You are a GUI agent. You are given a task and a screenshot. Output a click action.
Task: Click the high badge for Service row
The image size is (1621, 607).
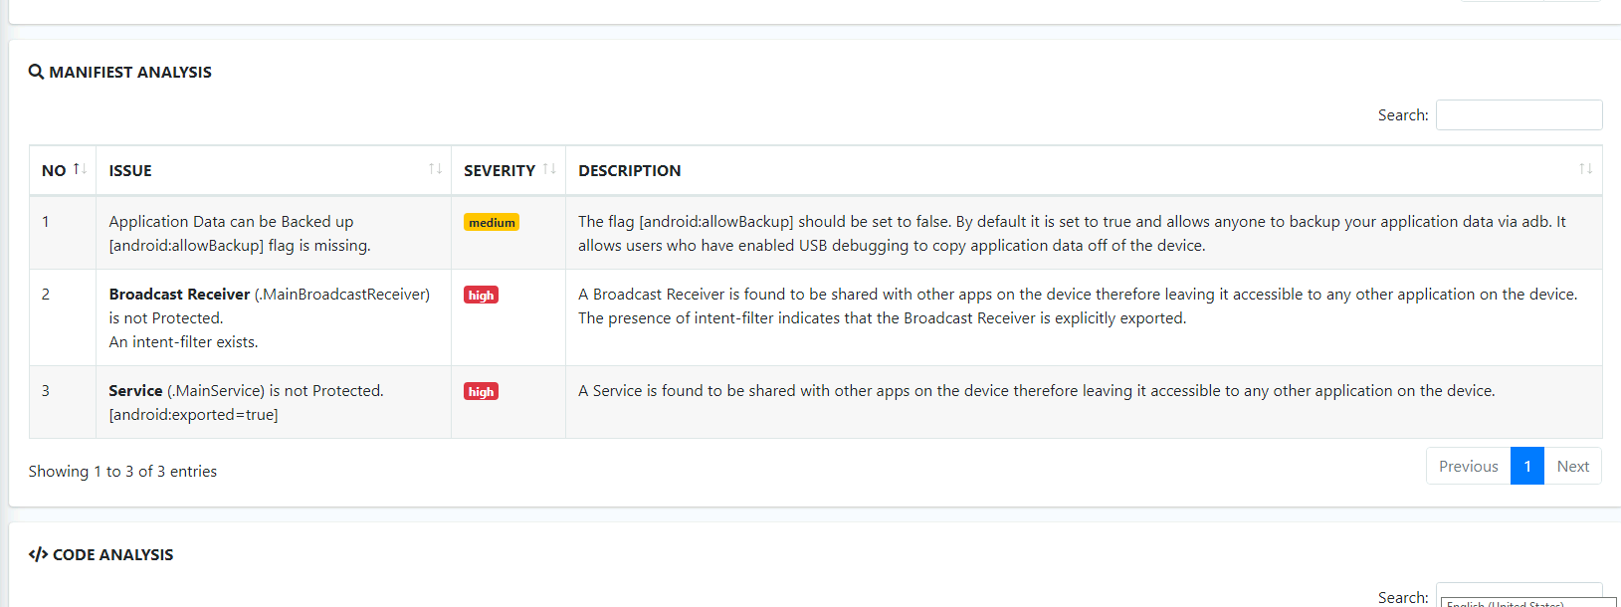pos(481,391)
